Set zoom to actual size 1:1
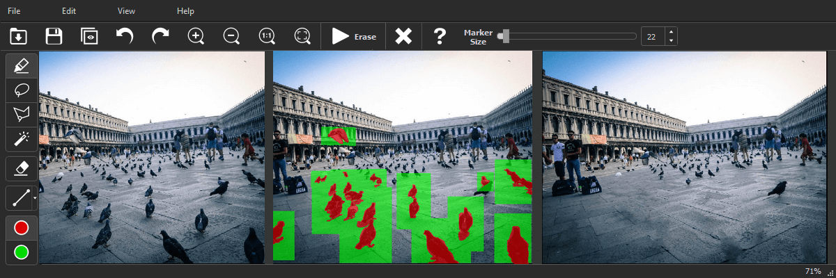Screen dimensions: 836x278 267,36
